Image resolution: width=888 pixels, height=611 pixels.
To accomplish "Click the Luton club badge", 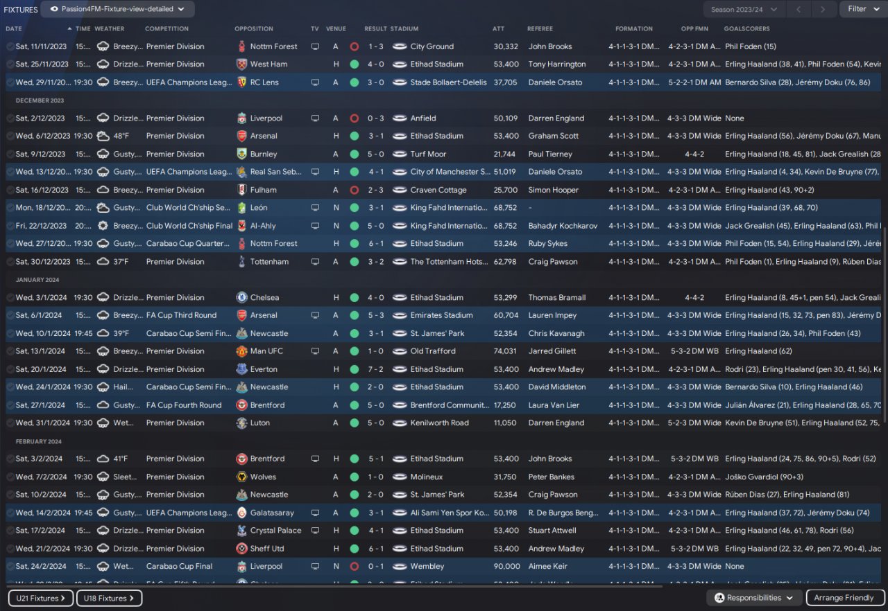I will (x=241, y=423).
